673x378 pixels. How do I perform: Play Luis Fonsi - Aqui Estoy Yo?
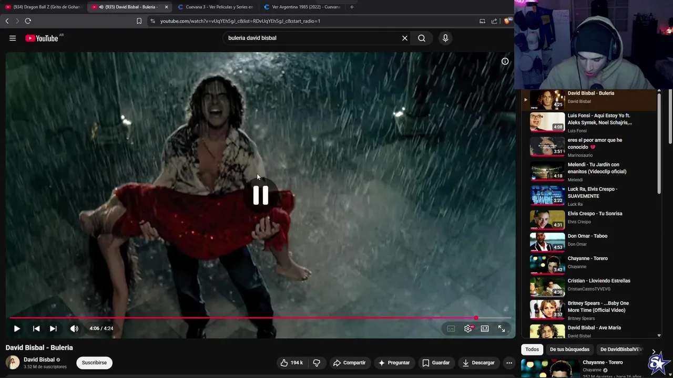[x=589, y=122]
